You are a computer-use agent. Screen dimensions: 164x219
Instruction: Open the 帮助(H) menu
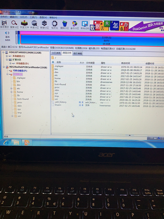[x=53, y=17]
